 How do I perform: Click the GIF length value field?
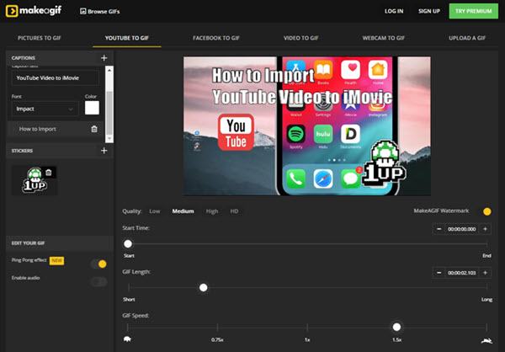[462, 273]
